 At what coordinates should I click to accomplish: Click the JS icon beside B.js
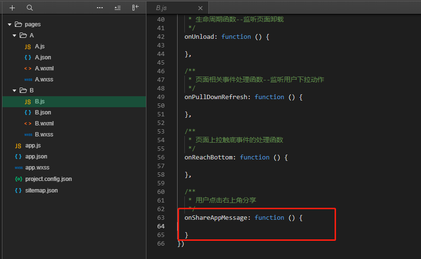28,102
